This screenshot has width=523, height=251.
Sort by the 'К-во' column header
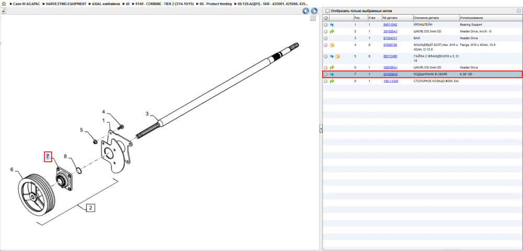coord(374,18)
